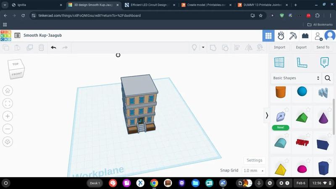Collapse the shapes panel chevron

pyautogui.click(x=267, y=115)
